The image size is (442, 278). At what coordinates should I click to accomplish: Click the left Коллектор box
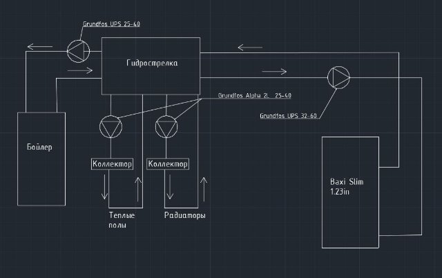(112, 164)
